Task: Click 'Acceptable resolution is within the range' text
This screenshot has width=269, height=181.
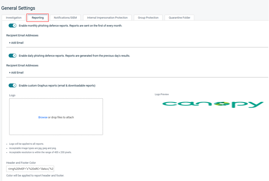Action: [x=40, y=152]
